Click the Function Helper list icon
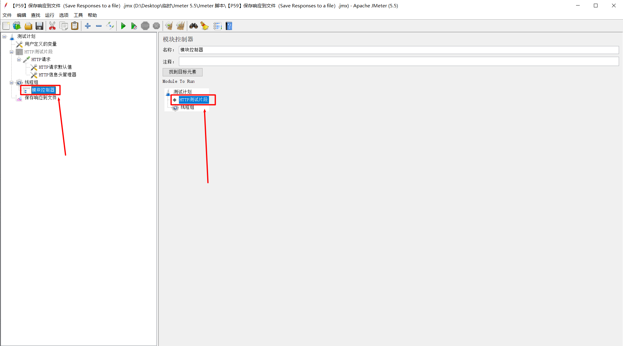623x346 pixels. click(x=217, y=26)
